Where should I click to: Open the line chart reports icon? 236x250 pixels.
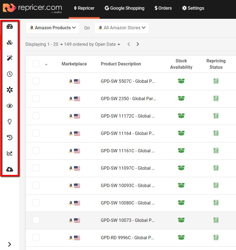pos(10,153)
